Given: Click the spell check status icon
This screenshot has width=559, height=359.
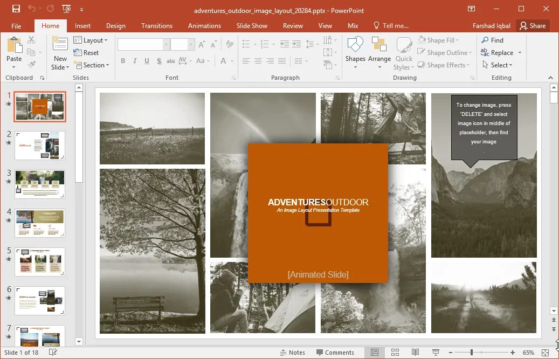Looking at the screenshot, I should pyautogui.click(x=53, y=352).
